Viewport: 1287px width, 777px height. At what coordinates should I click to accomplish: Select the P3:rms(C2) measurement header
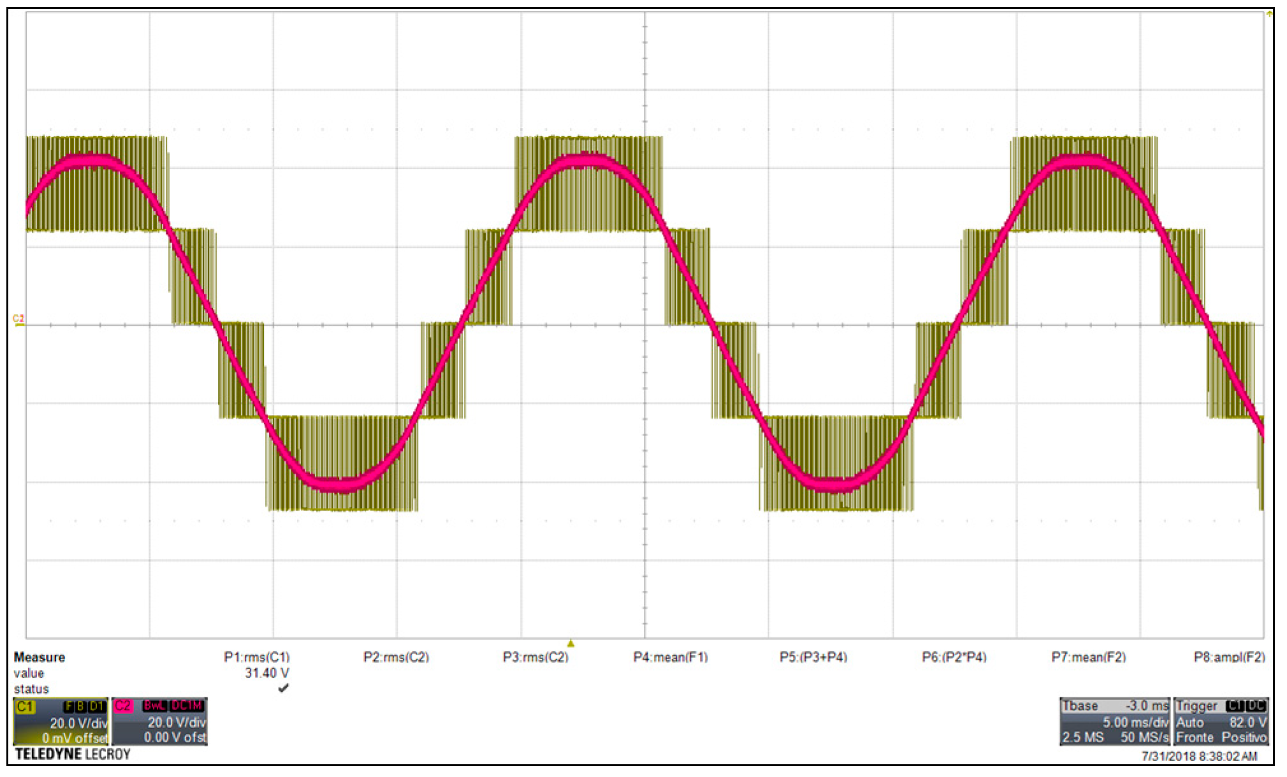[x=535, y=657]
